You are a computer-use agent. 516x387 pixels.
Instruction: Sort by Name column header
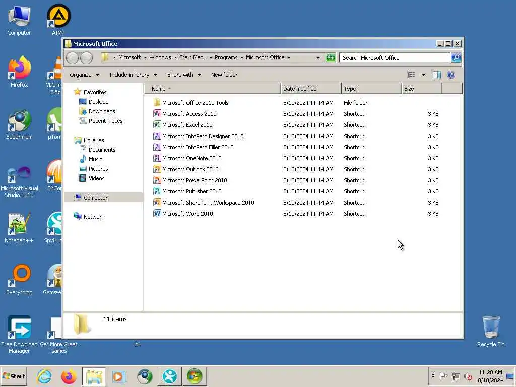[213, 89]
